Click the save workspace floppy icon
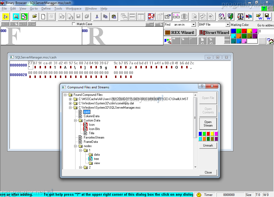The image size is (274, 197). point(267,17)
